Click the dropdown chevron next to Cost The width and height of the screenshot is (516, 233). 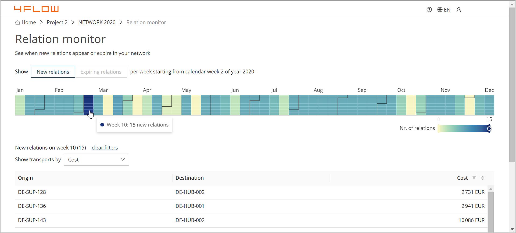tap(123, 160)
